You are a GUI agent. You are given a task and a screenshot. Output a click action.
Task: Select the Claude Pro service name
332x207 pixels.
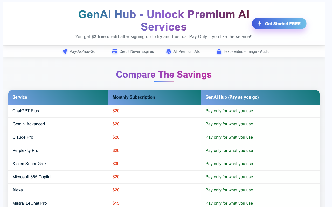tap(23, 137)
